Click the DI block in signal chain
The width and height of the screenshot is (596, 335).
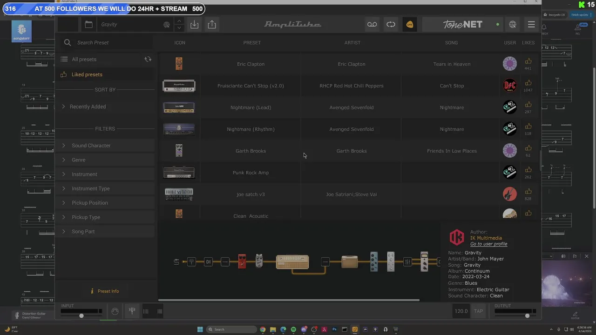pos(208,262)
